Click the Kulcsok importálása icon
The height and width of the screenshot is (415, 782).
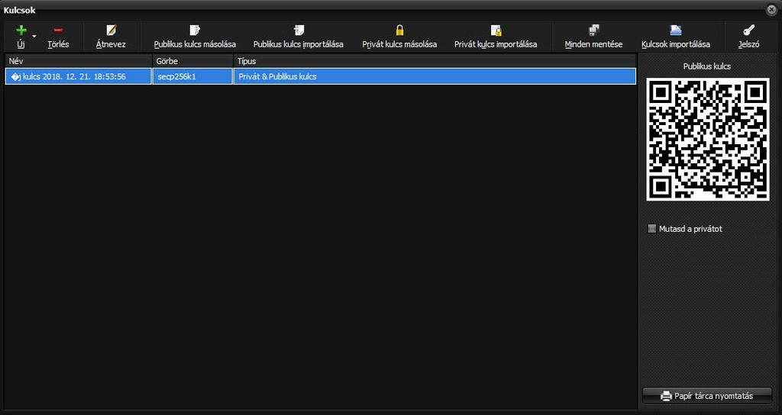pos(676,31)
